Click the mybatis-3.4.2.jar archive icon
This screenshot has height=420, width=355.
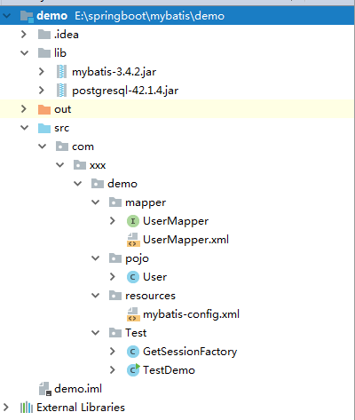[x=61, y=72]
